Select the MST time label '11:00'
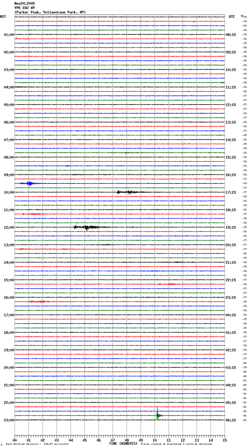This screenshot has width=248, height=448. [x=9, y=210]
